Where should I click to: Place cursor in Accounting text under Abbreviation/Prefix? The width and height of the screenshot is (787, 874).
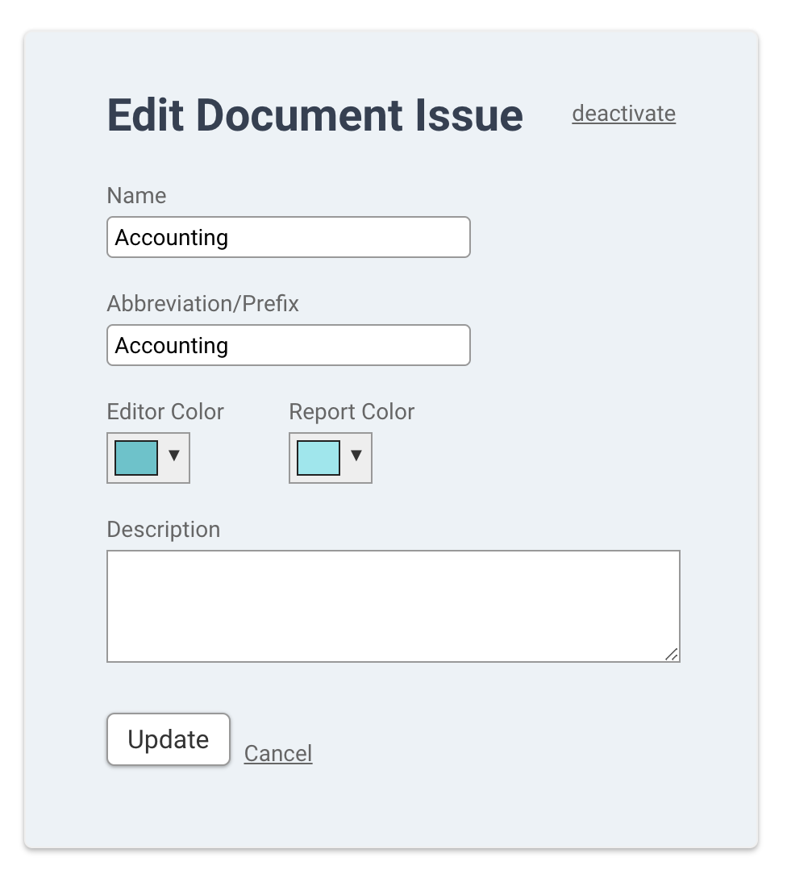click(172, 346)
